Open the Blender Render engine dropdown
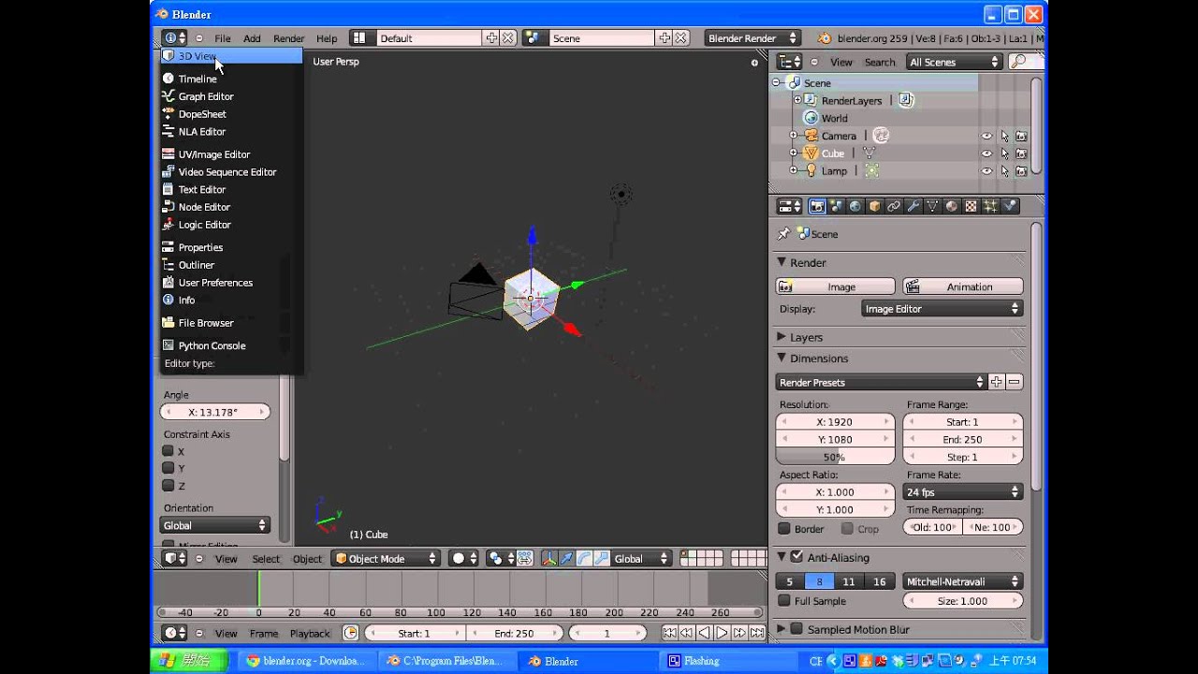 tap(752, 38)
